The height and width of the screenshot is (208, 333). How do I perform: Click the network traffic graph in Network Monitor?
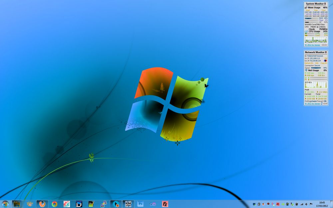316,85
